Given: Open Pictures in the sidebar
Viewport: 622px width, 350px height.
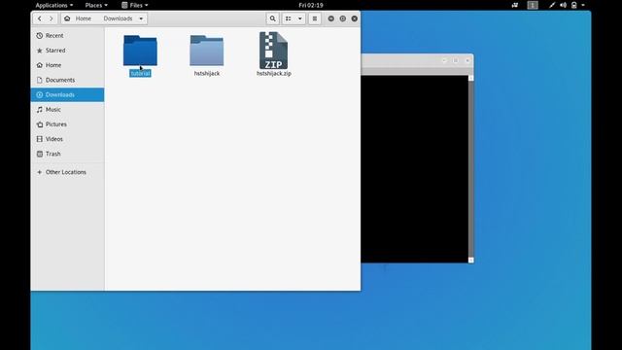Looking at the screenshot, I should click(67, 124).
